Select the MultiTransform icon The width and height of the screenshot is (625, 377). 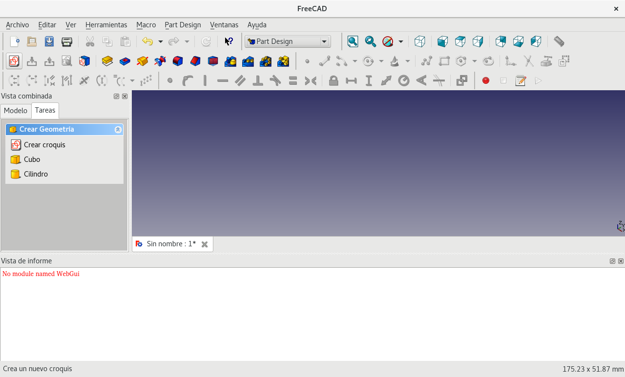pyautogui.click(x=283, y=61)
